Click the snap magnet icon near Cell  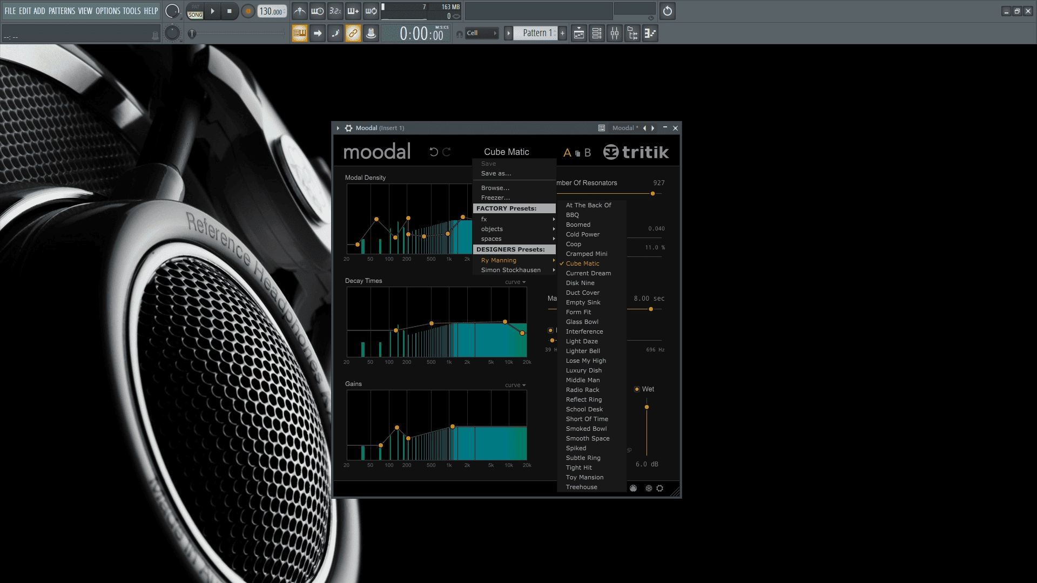(460, 34)
